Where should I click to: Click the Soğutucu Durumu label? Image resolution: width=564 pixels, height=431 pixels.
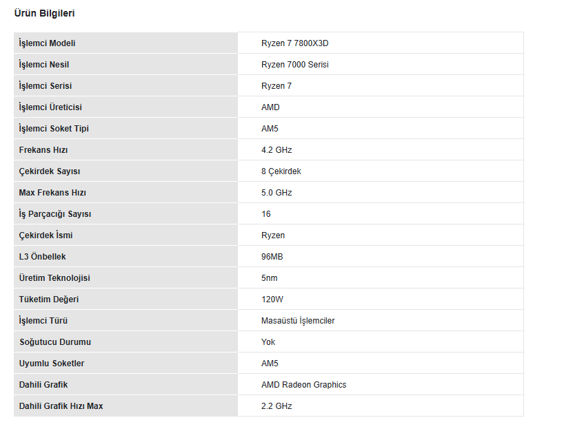click(54, 342)
